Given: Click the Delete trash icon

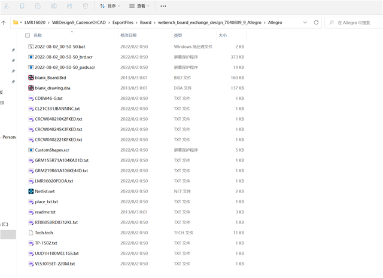Looking at the screenshot, I should [x=85, y=6].
